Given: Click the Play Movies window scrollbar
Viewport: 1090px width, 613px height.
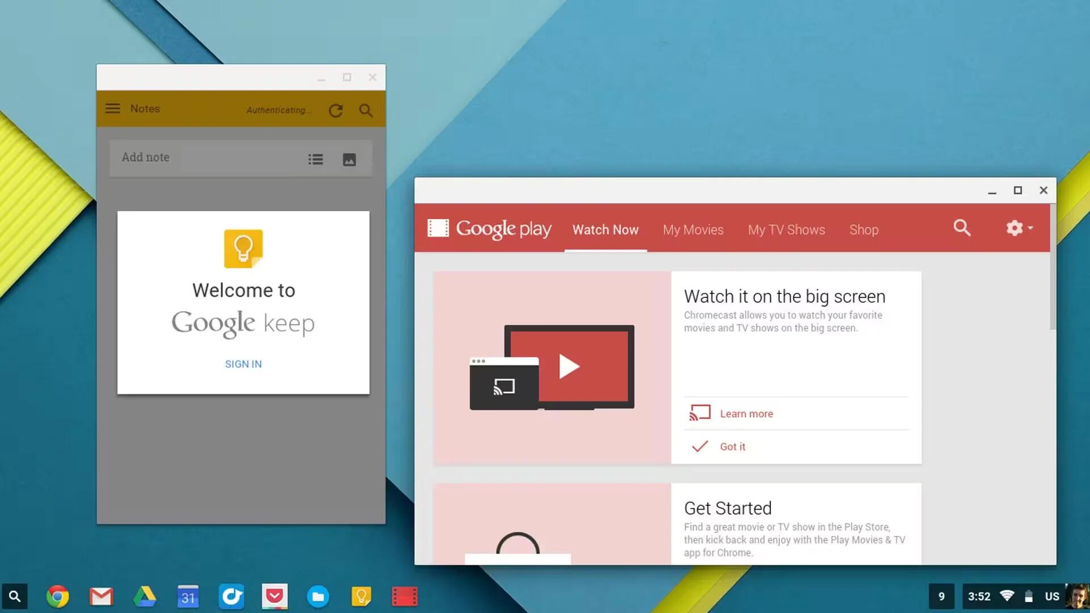Looking at the screenshot, I should [x=1053, y=267].
